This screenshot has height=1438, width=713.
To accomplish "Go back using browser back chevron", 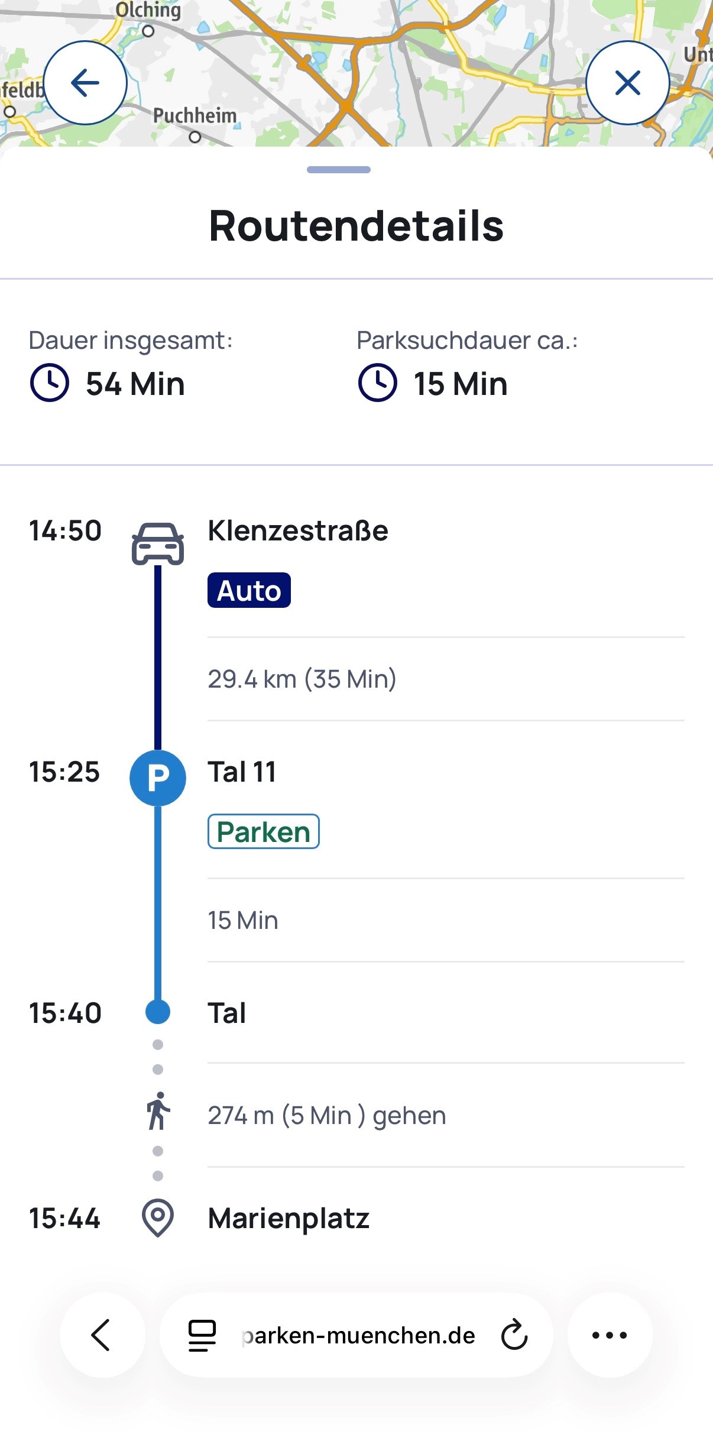I will click(102, 1335).
